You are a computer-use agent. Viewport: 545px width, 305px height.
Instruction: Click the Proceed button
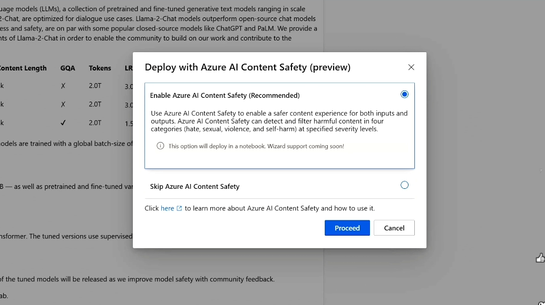347,228
